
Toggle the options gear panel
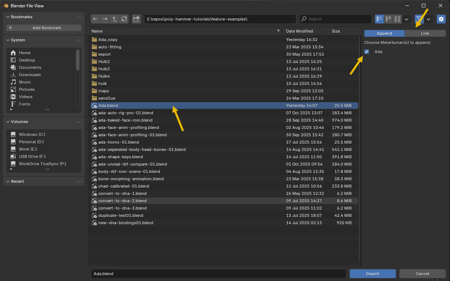(441, 19)
